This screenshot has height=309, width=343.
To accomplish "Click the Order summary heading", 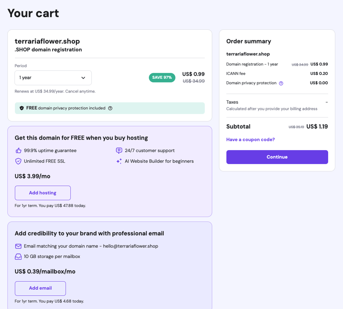I will (249, 41).
